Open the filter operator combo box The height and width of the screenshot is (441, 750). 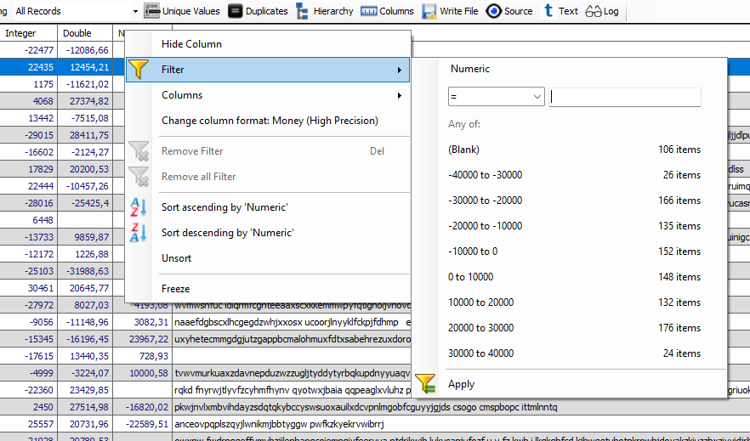[x=496, y=97]
